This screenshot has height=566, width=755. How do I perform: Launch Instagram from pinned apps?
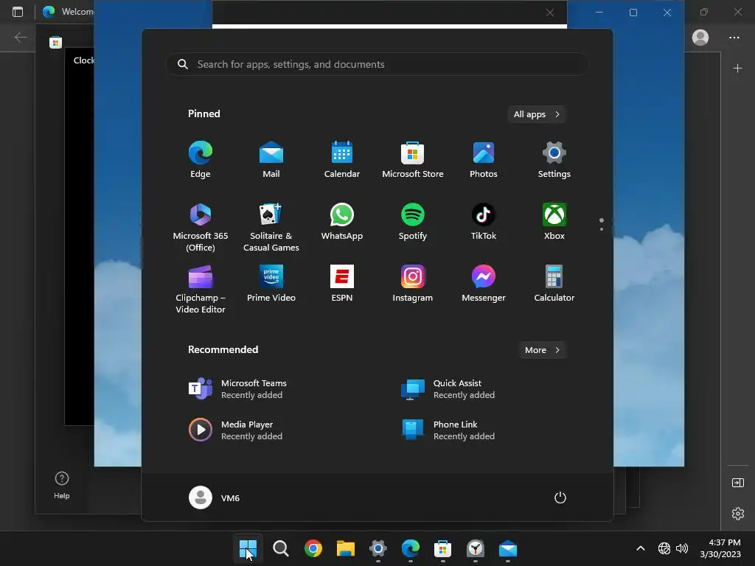pyautogui.click(x=413, y=284)
